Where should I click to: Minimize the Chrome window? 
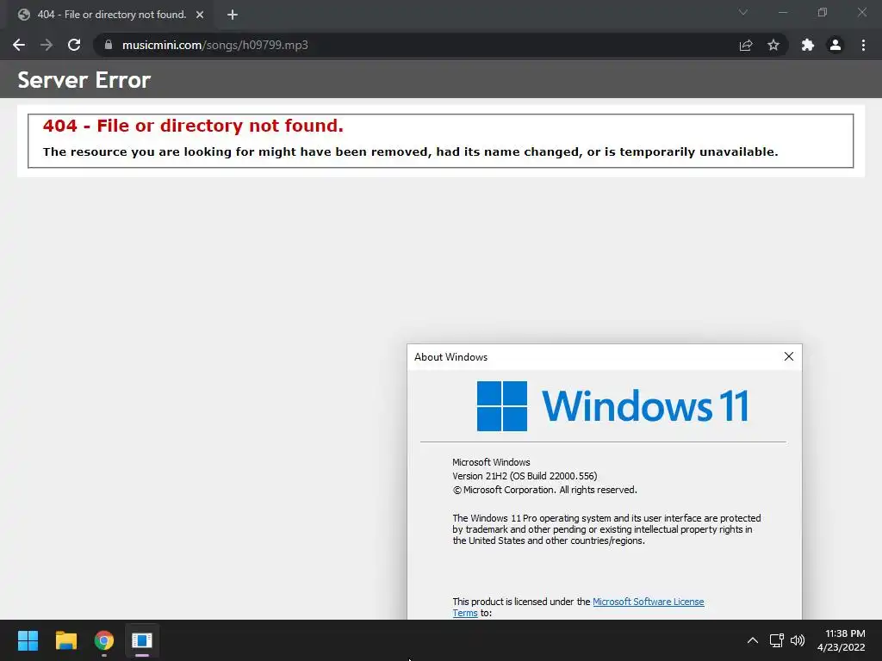[782, 12]
